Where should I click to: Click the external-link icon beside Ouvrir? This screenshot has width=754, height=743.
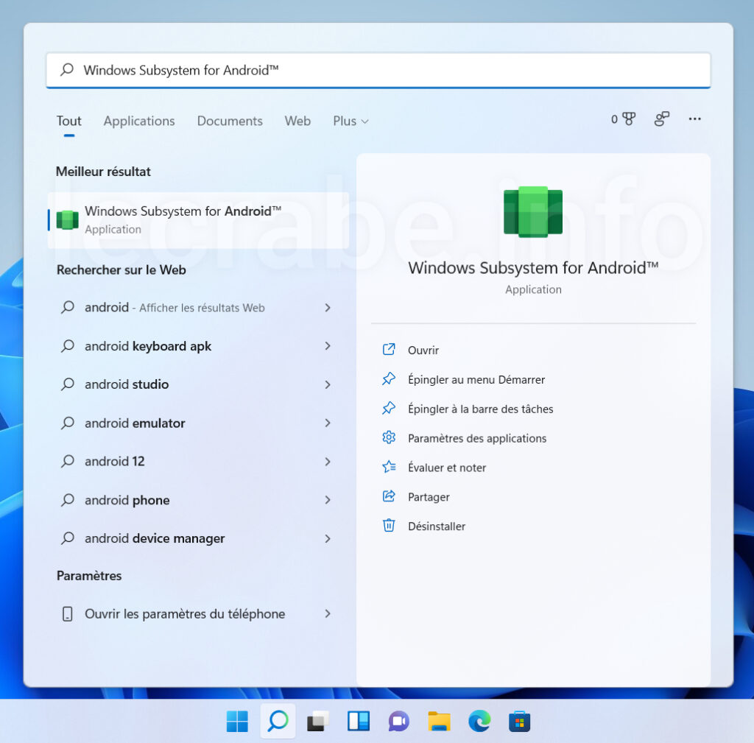pos(389,349)
